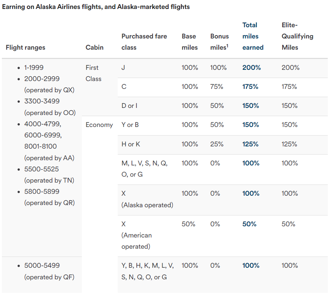Click the 'Base miles' column header
Viewport: 330px width, 295px height.
pyautogui.click(x=189, y=42)
